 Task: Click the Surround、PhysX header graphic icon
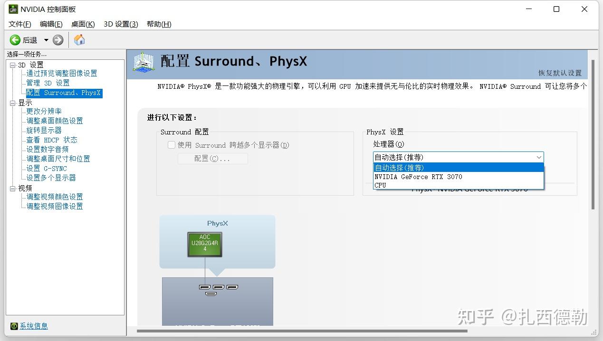(143, 62)
